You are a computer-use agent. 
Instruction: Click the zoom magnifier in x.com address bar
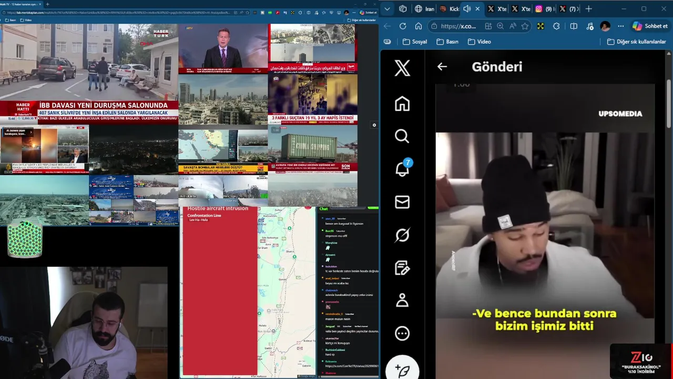coord(500,26)
